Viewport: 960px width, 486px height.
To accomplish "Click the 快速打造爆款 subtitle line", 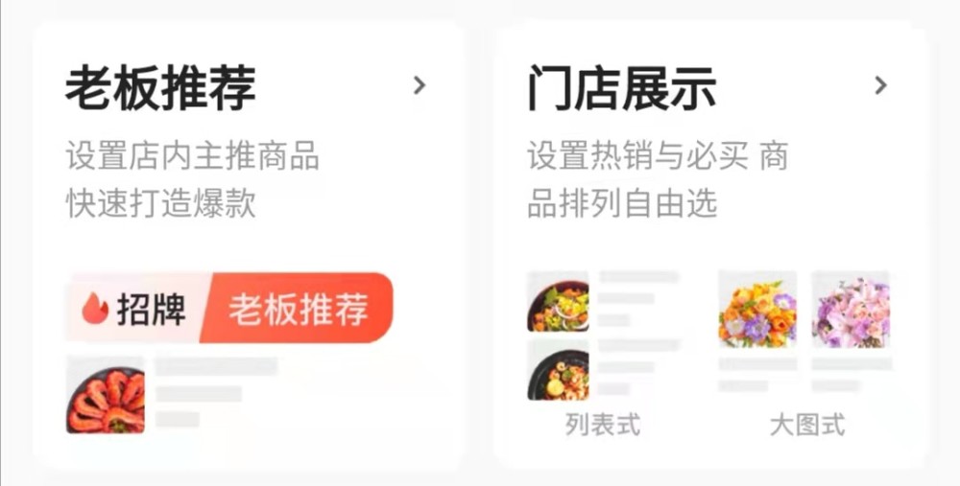I will [x=160, y=203].
